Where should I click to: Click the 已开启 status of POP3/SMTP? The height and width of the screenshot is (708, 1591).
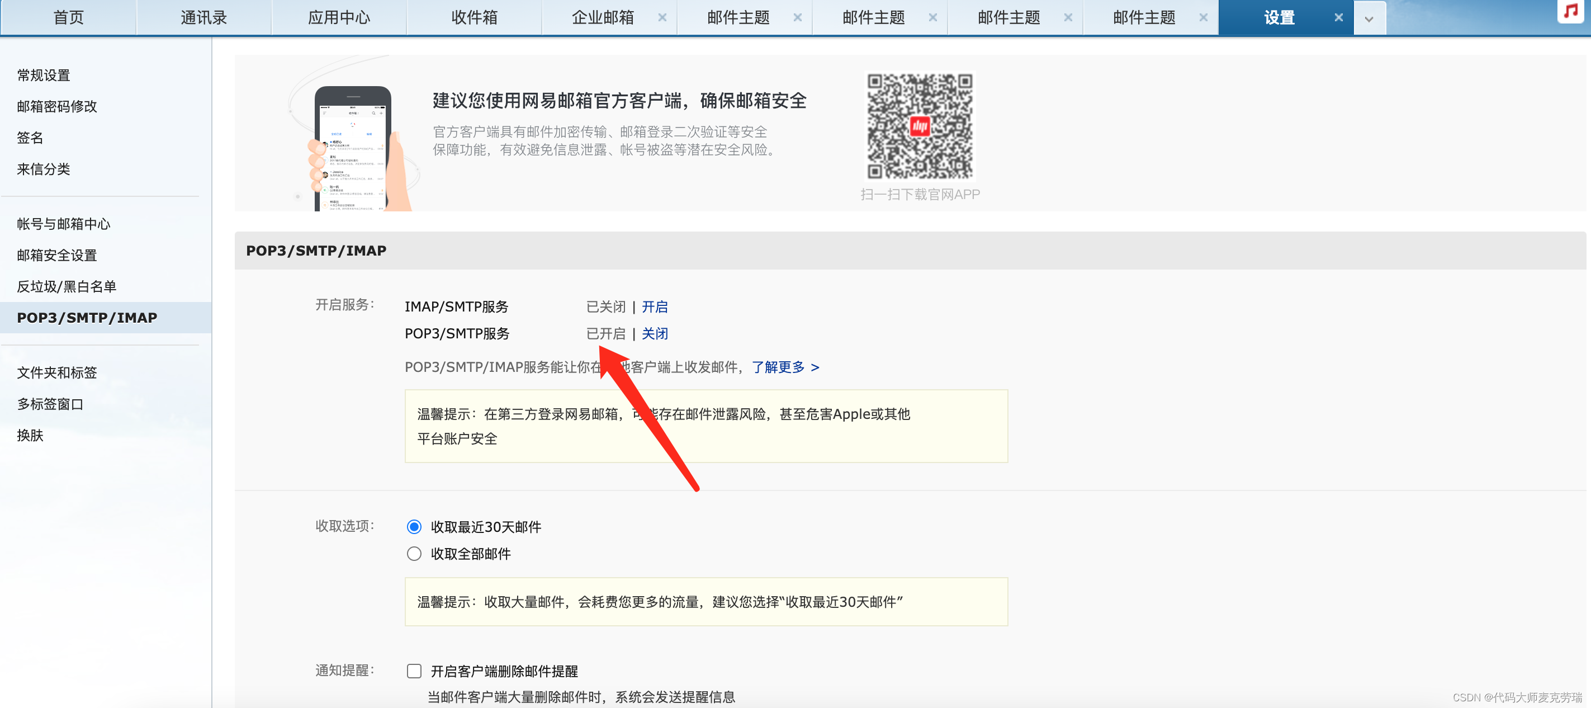pos(605,334)
